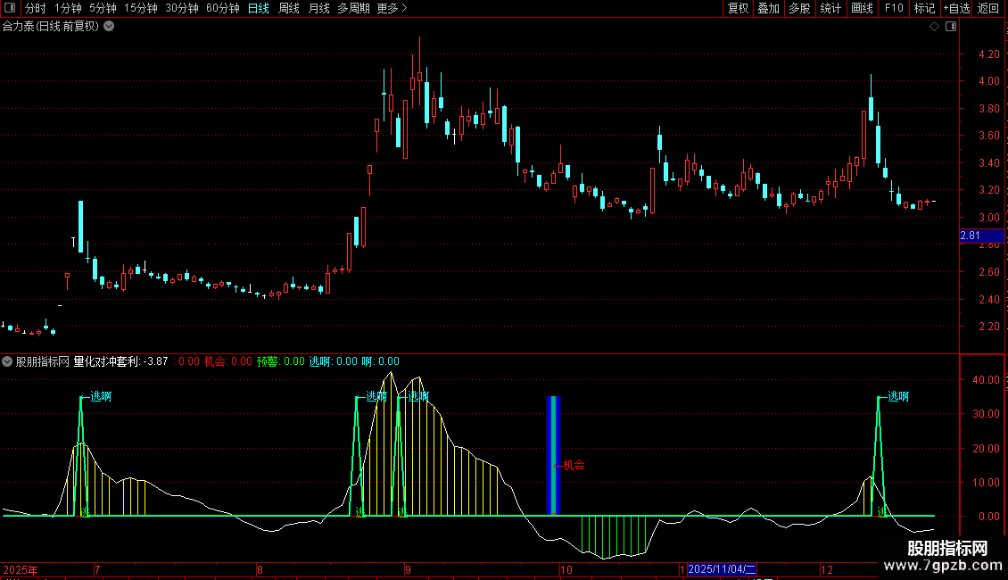Screen dimensions: 1008x580
Task: Click the 股朋指标网 label in indicator header
Action: 43,361
